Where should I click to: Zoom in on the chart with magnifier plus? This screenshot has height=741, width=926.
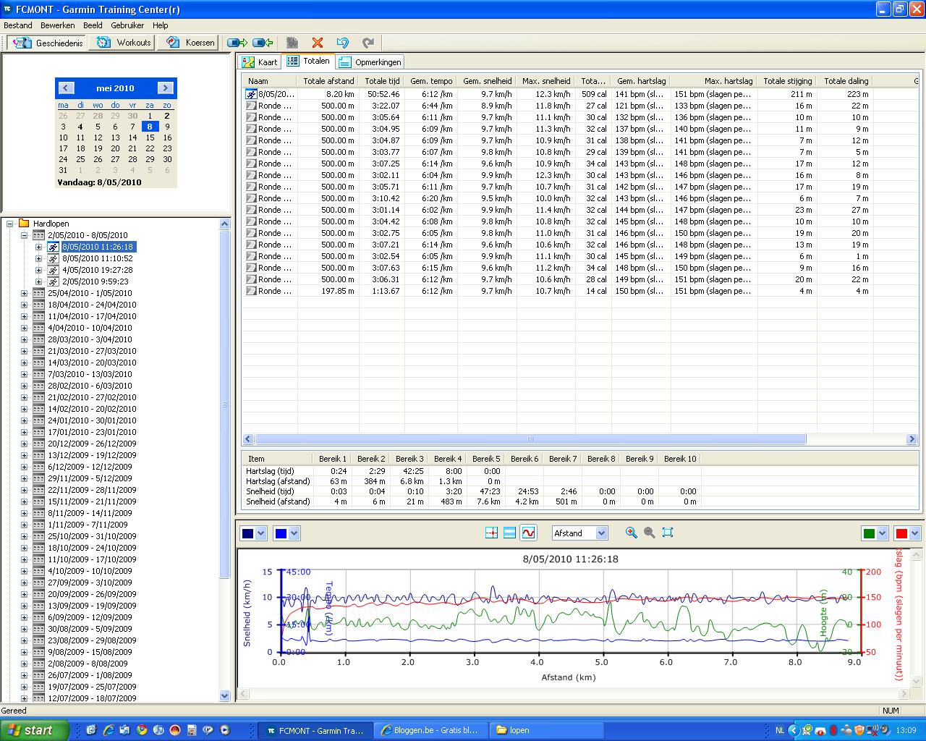[632, 533]
